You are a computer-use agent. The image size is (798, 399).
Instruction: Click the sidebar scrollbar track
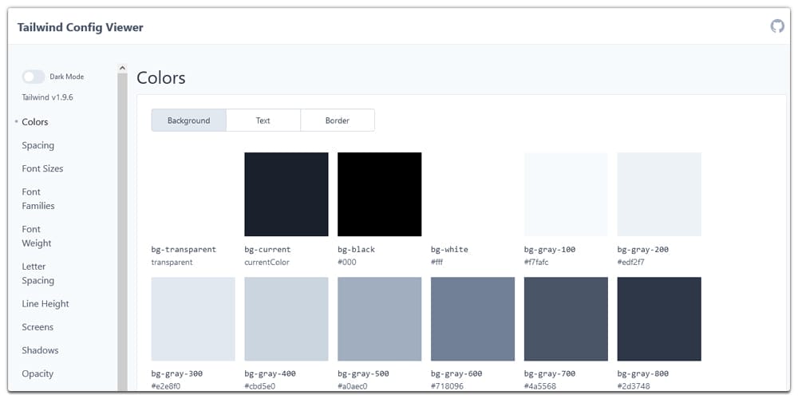122,231
